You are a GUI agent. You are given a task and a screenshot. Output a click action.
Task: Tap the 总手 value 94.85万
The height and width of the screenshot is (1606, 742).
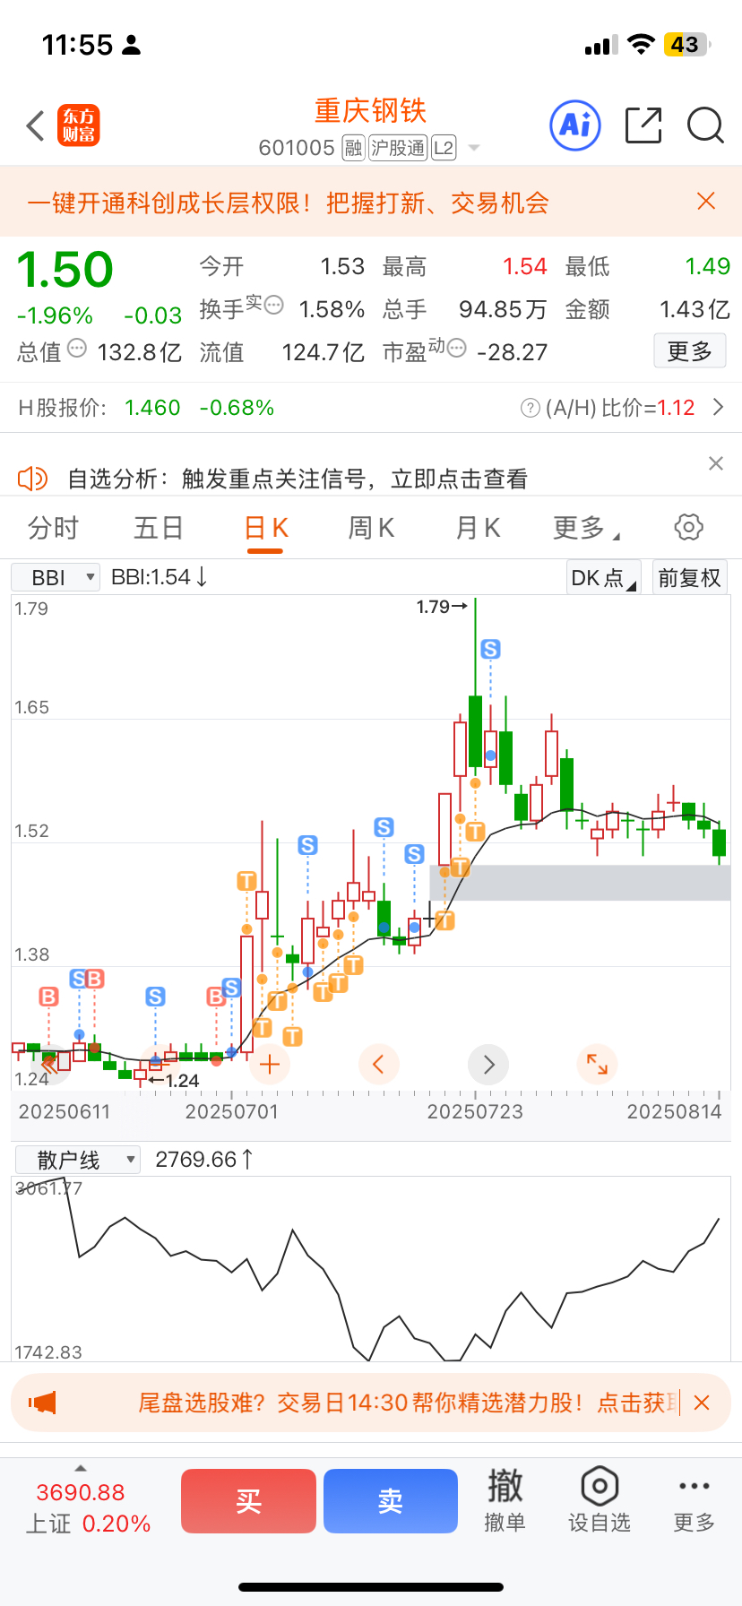click(x=503, y=309)
